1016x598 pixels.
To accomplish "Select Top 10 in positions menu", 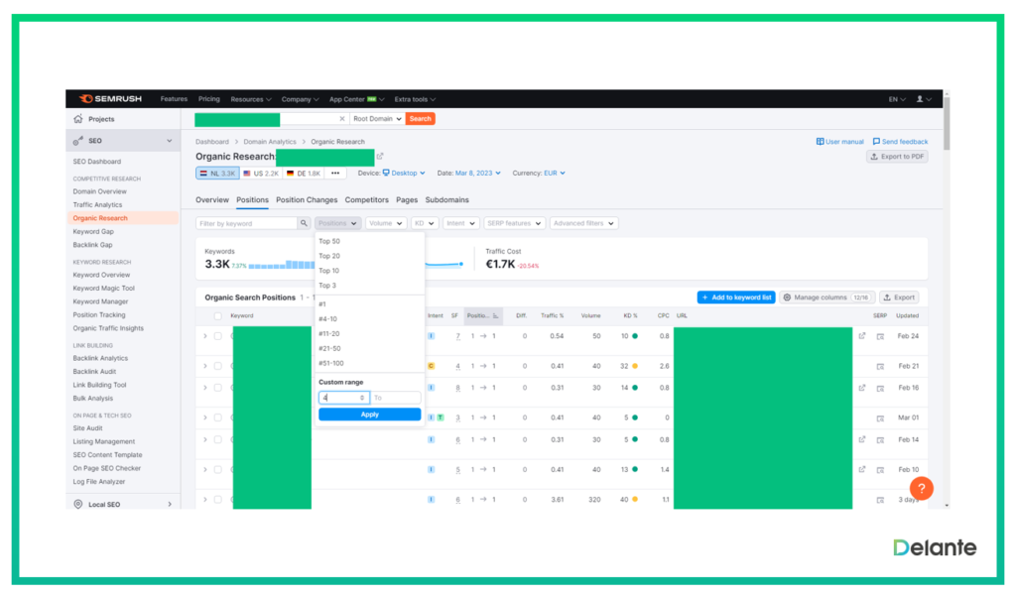I will pos(329,271).
